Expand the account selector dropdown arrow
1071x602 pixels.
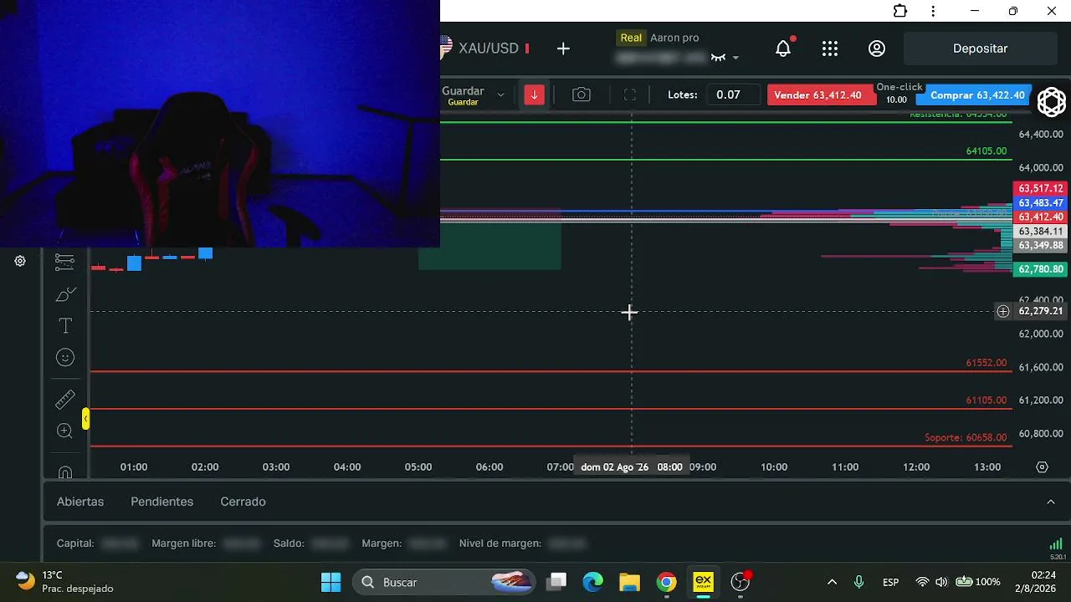click(735, 58)
